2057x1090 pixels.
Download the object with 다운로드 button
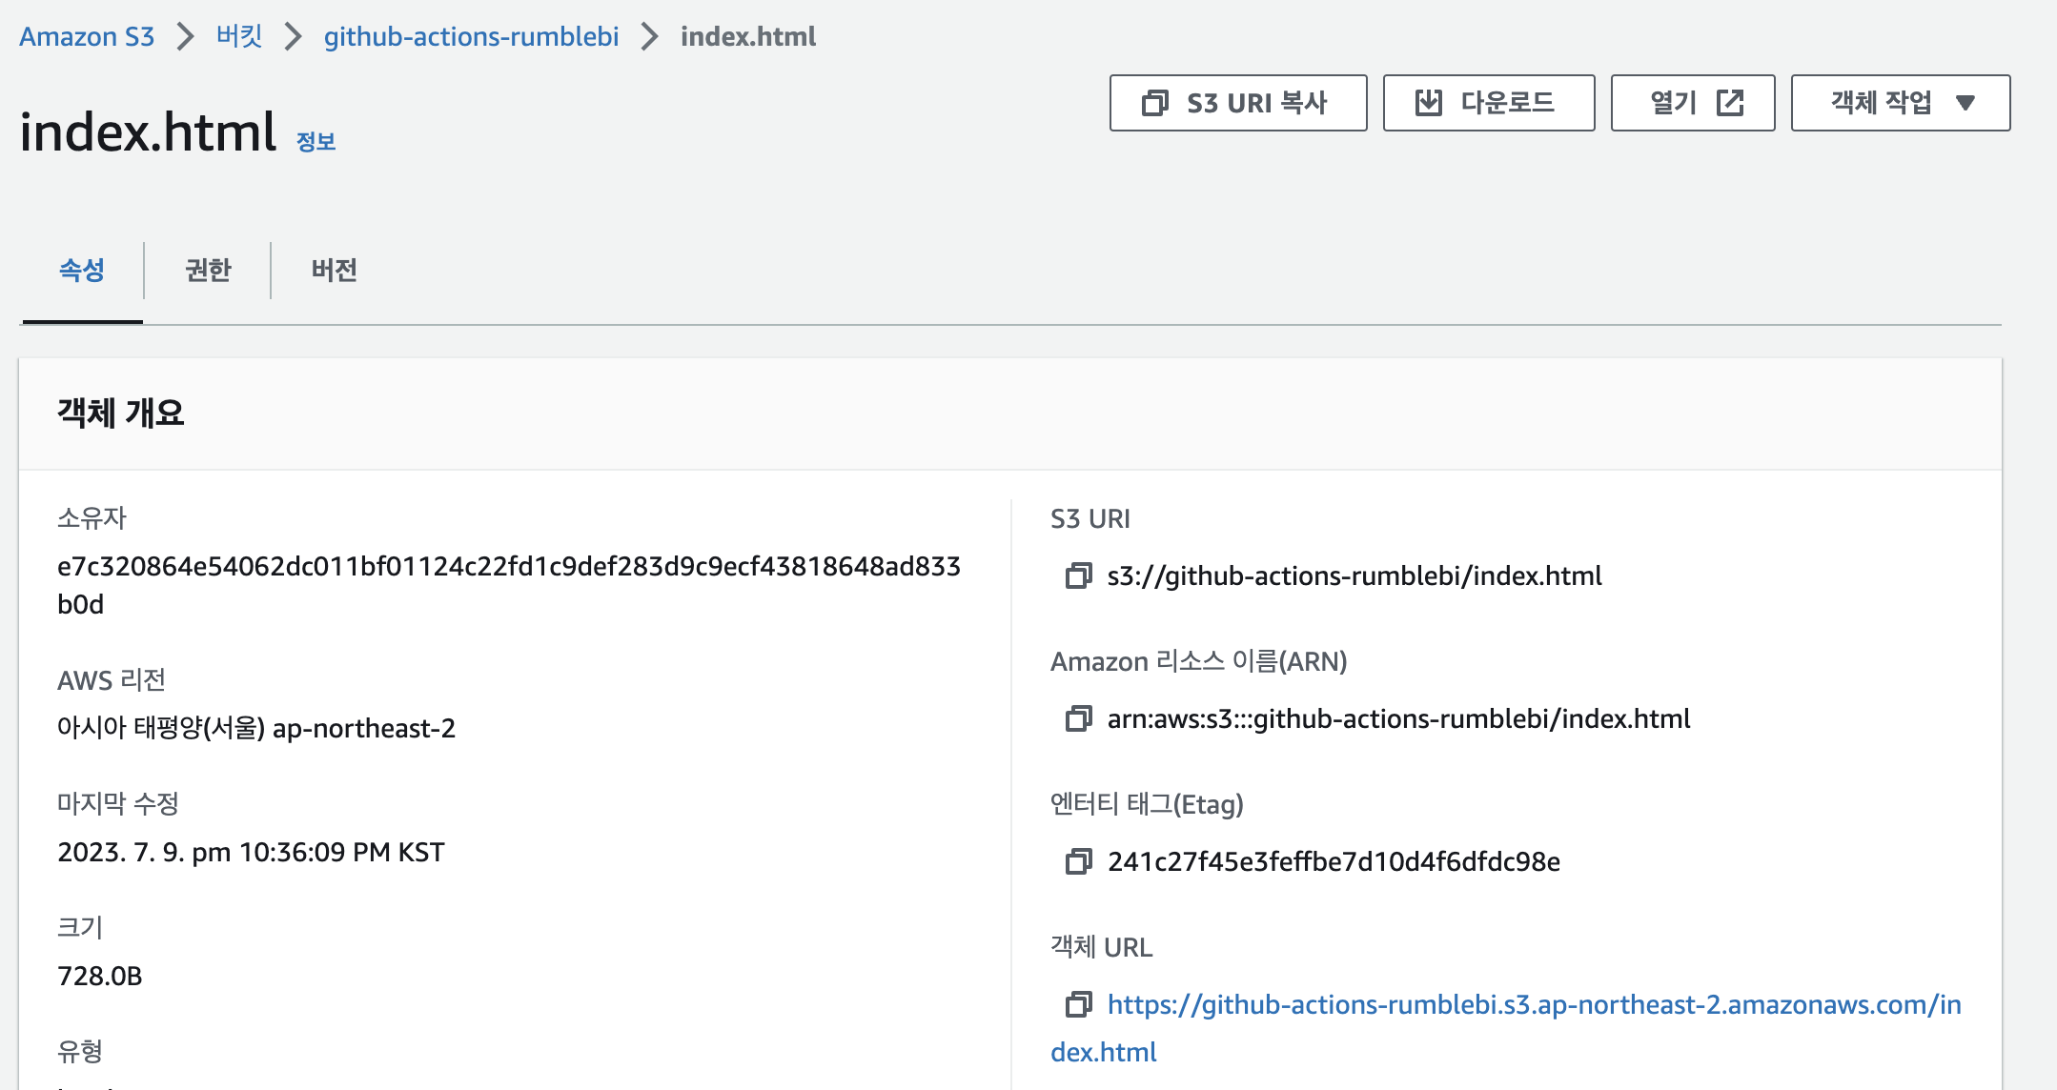pos(1489,103)
